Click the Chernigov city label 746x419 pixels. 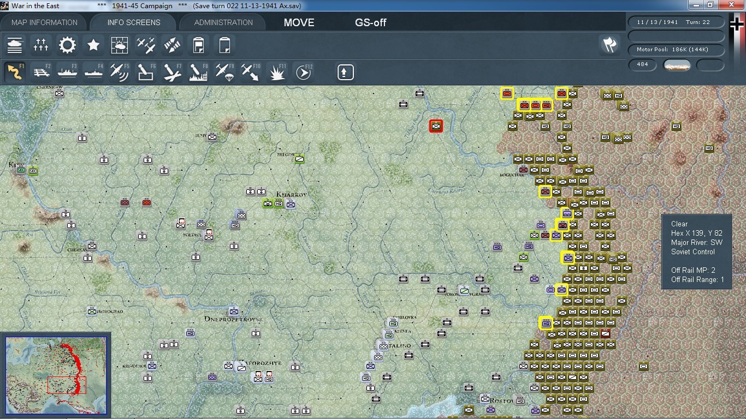(50, 87)
